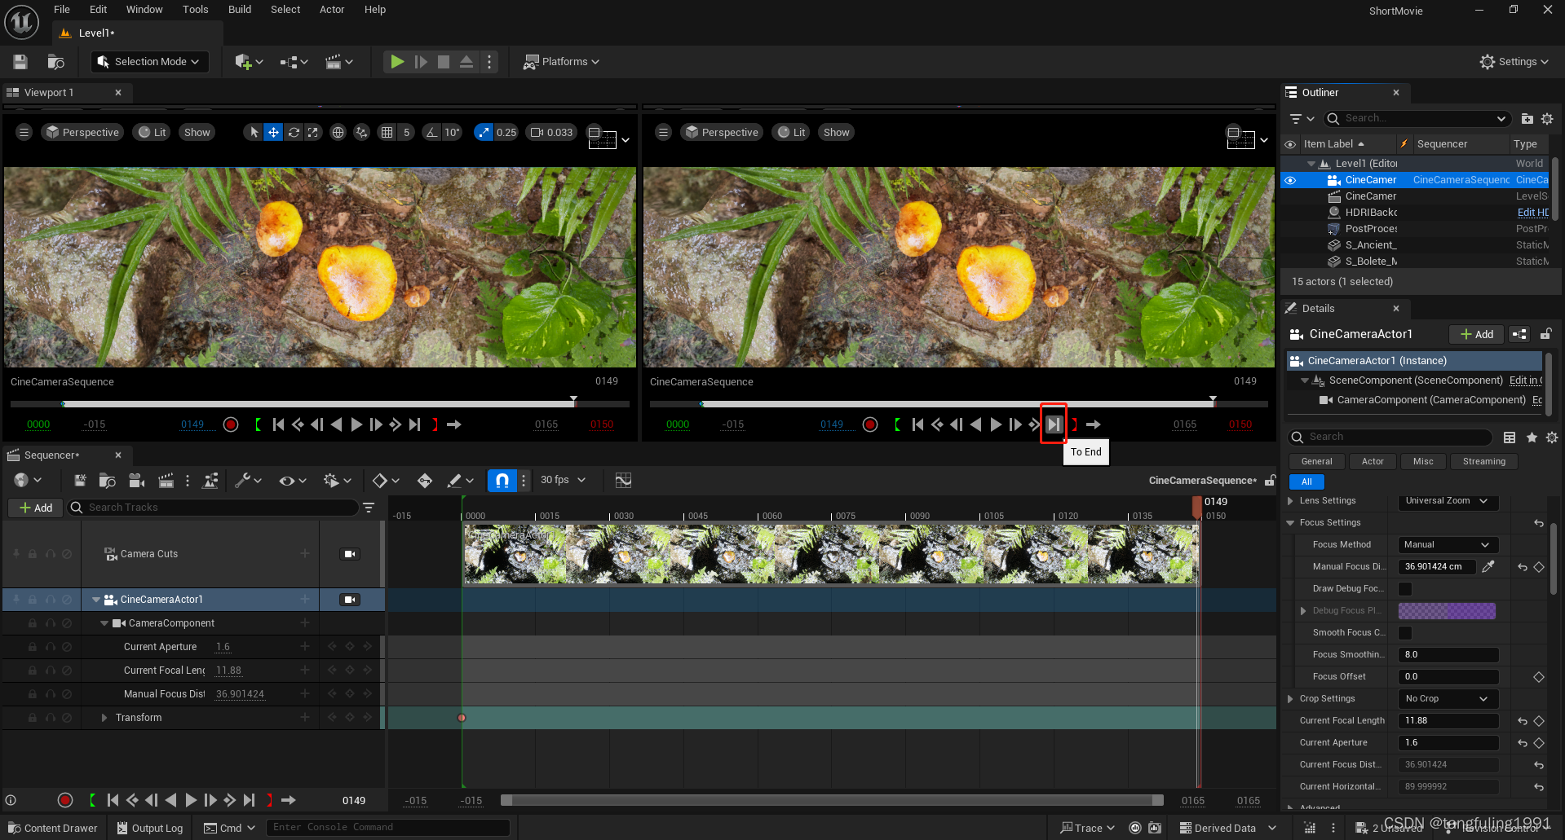Play forward in right viewport transport controls
Screen dimensions: 1565x840
point(996,424)
